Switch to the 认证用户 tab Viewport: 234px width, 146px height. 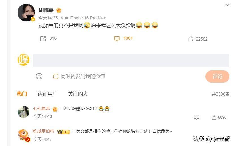[47, 94]
